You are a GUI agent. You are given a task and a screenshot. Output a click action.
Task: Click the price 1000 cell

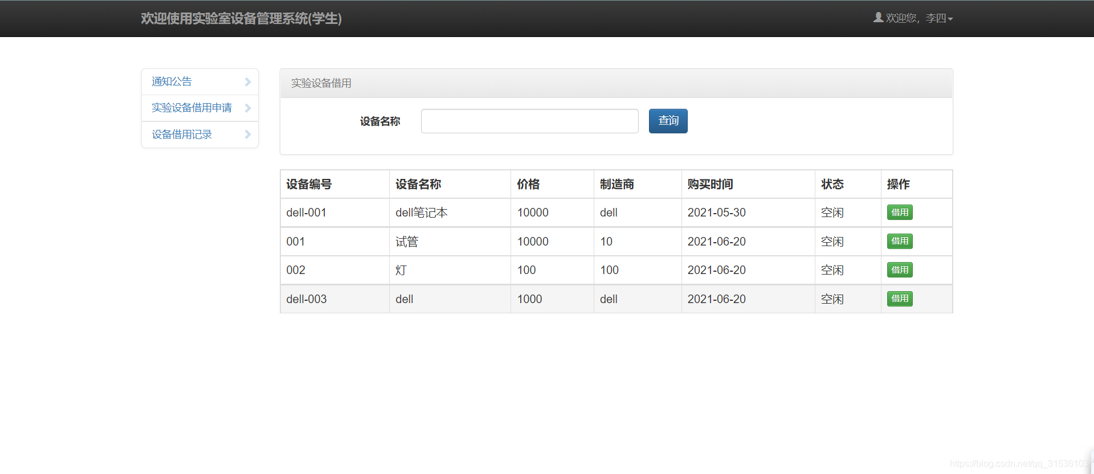click(552, 299)
